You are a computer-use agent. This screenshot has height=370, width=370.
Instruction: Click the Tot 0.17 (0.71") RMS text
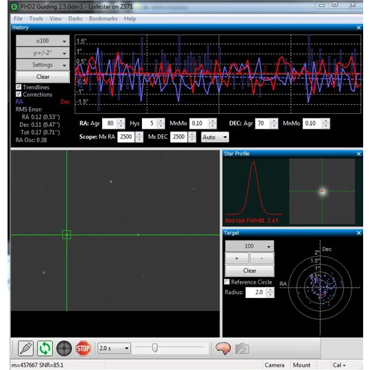click(40, 132)
